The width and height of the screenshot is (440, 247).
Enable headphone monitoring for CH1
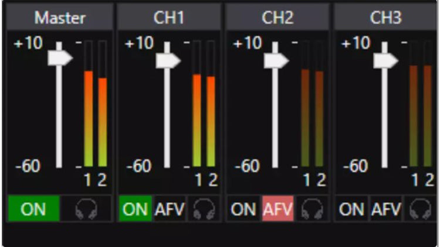[203, 210]
